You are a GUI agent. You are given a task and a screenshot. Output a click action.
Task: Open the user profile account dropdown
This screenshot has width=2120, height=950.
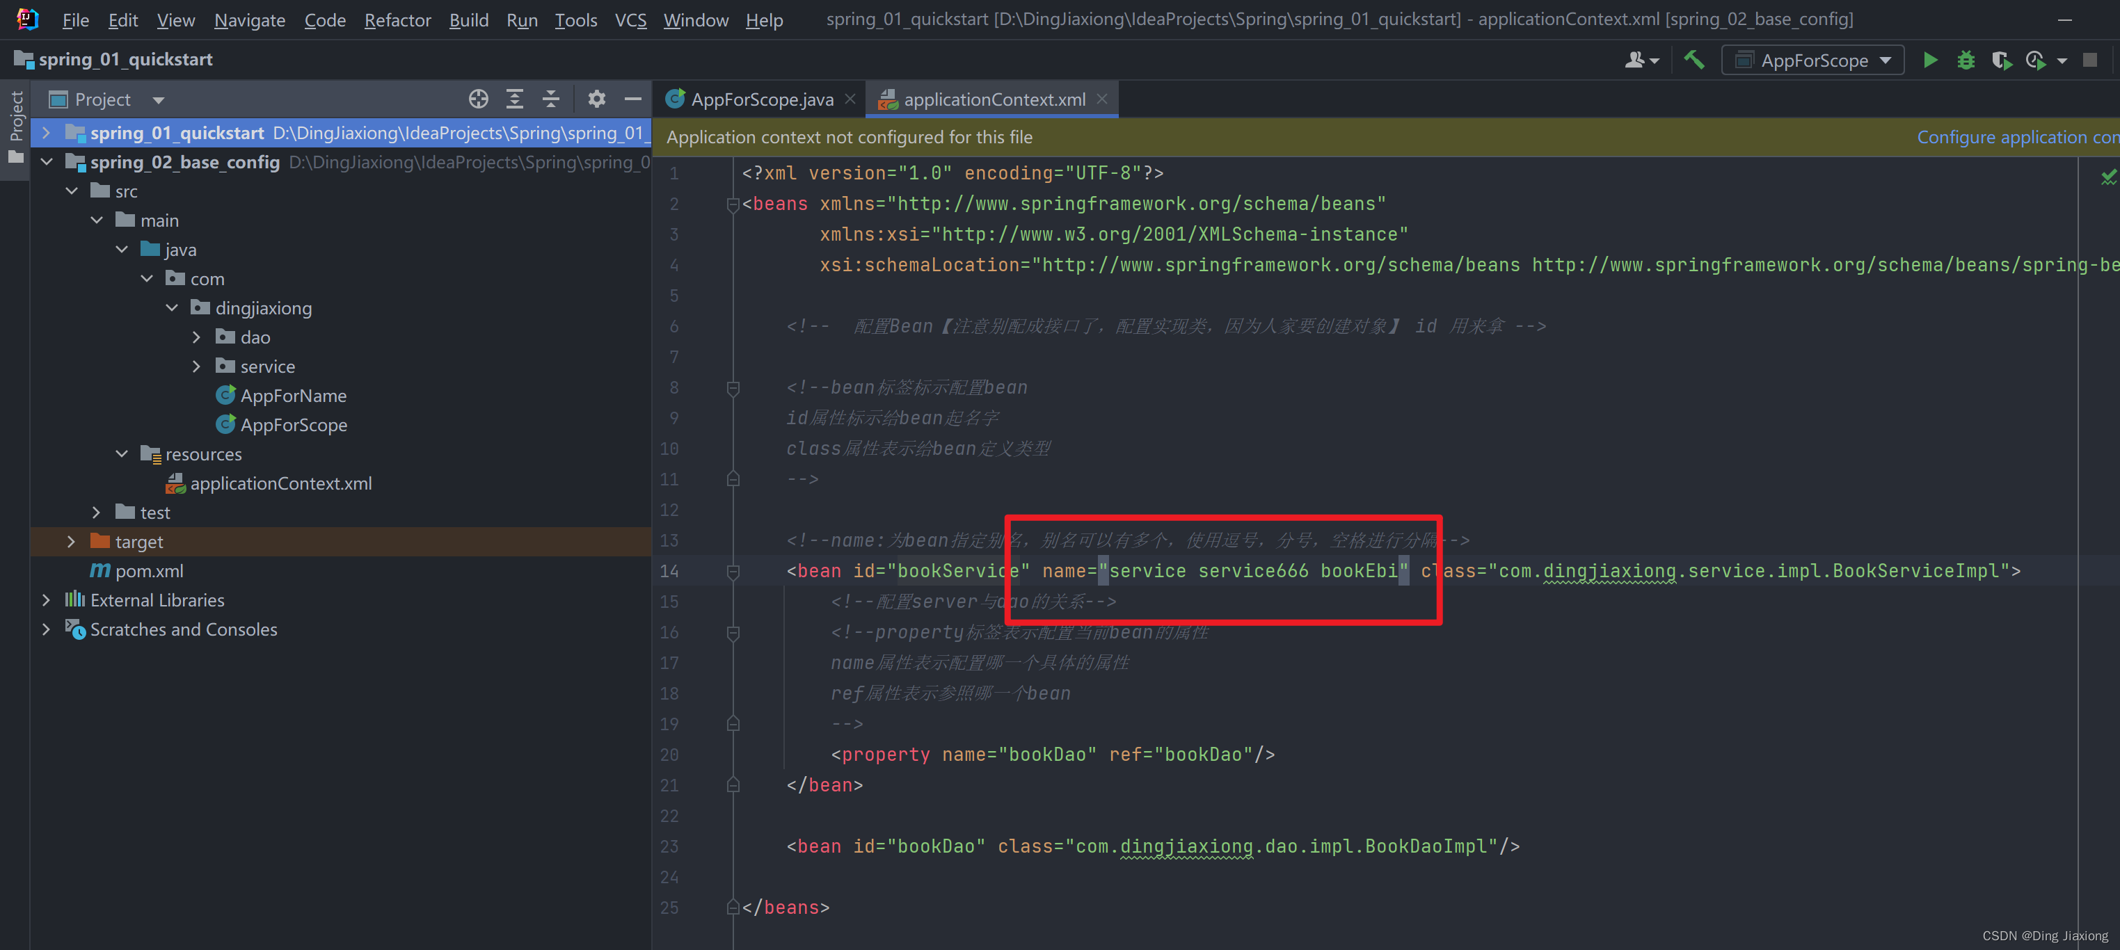click(x=1641, y=59)
